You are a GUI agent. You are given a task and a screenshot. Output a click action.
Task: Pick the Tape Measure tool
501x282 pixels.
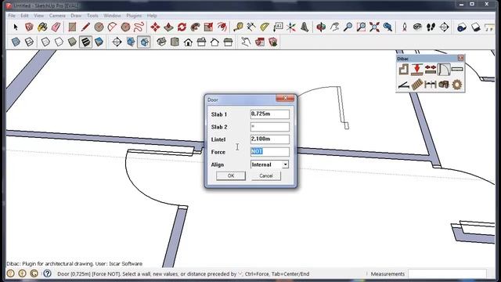coord(238,27)
